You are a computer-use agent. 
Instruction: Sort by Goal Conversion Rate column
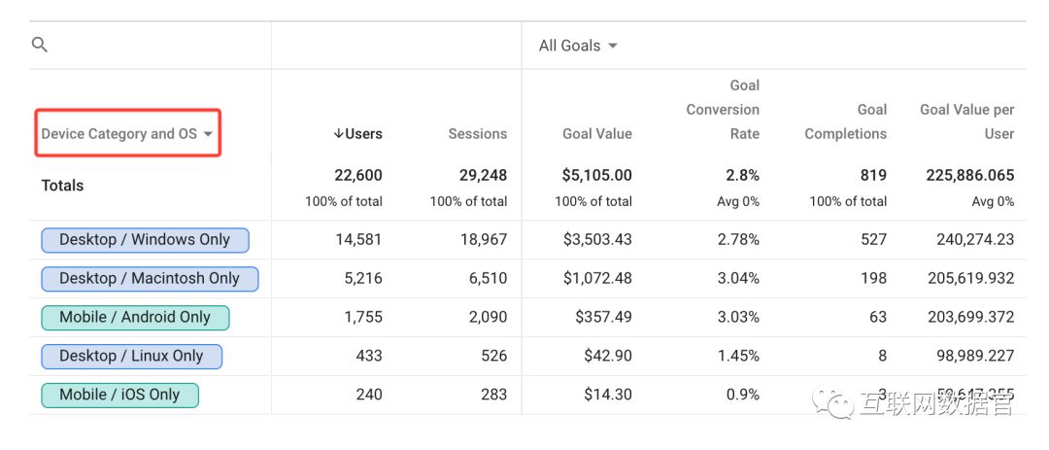coord(723,110)
